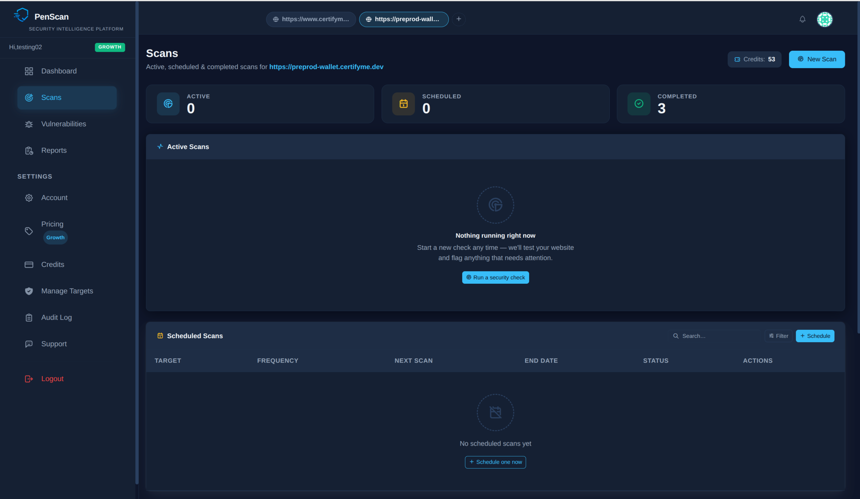Click the Completed checkmark icon
This screenshot has width=860, height=499.
(639, 104)
